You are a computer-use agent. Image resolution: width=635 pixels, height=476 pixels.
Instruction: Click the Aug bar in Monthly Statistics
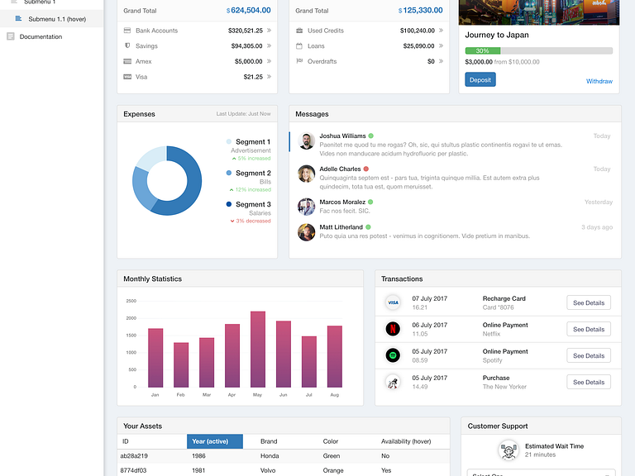pyautogui.click(x=335, y=356)
